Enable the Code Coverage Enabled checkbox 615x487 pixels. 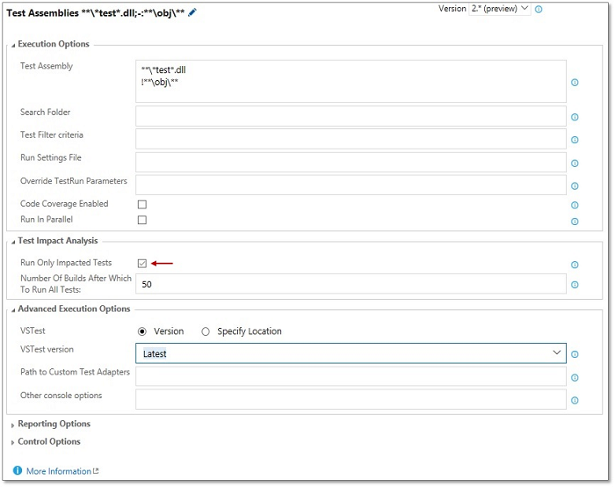tap(142, 205)
